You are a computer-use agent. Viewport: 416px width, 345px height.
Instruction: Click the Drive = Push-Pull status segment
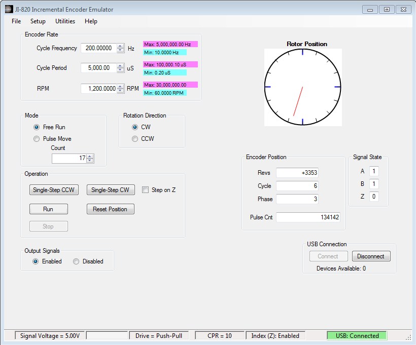159,335
